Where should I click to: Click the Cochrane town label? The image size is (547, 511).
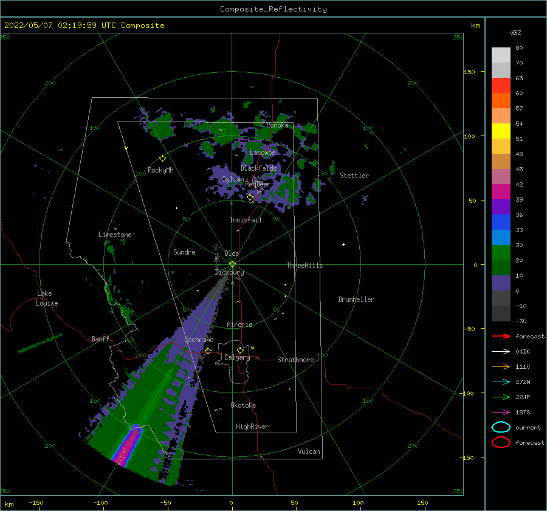pyautogui.click(x=199, y=340)
